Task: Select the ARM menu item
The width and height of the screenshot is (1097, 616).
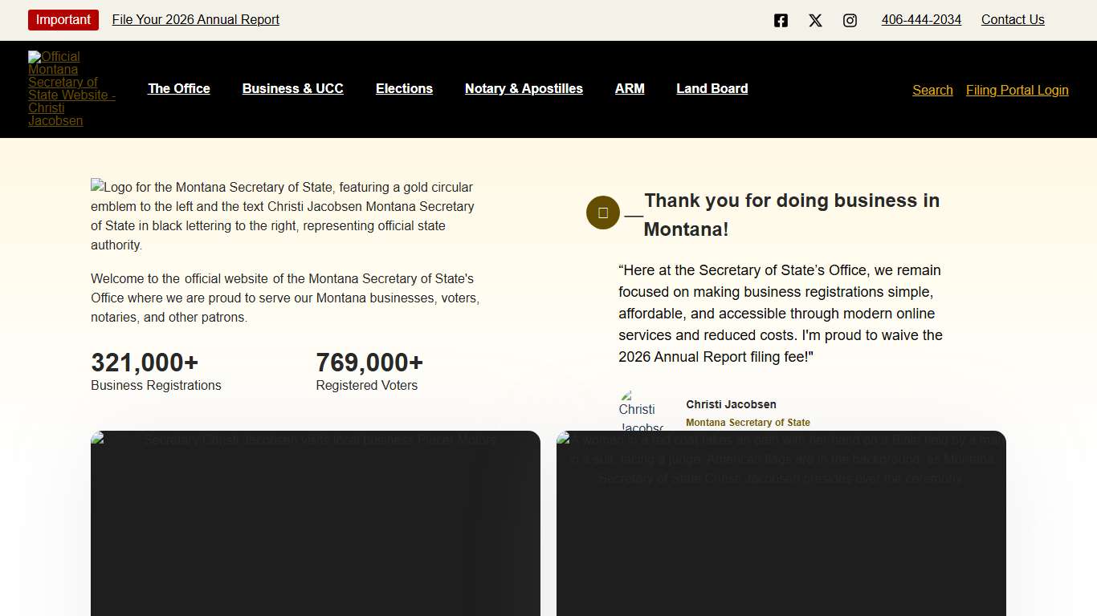Action: (x=630, y=89)
